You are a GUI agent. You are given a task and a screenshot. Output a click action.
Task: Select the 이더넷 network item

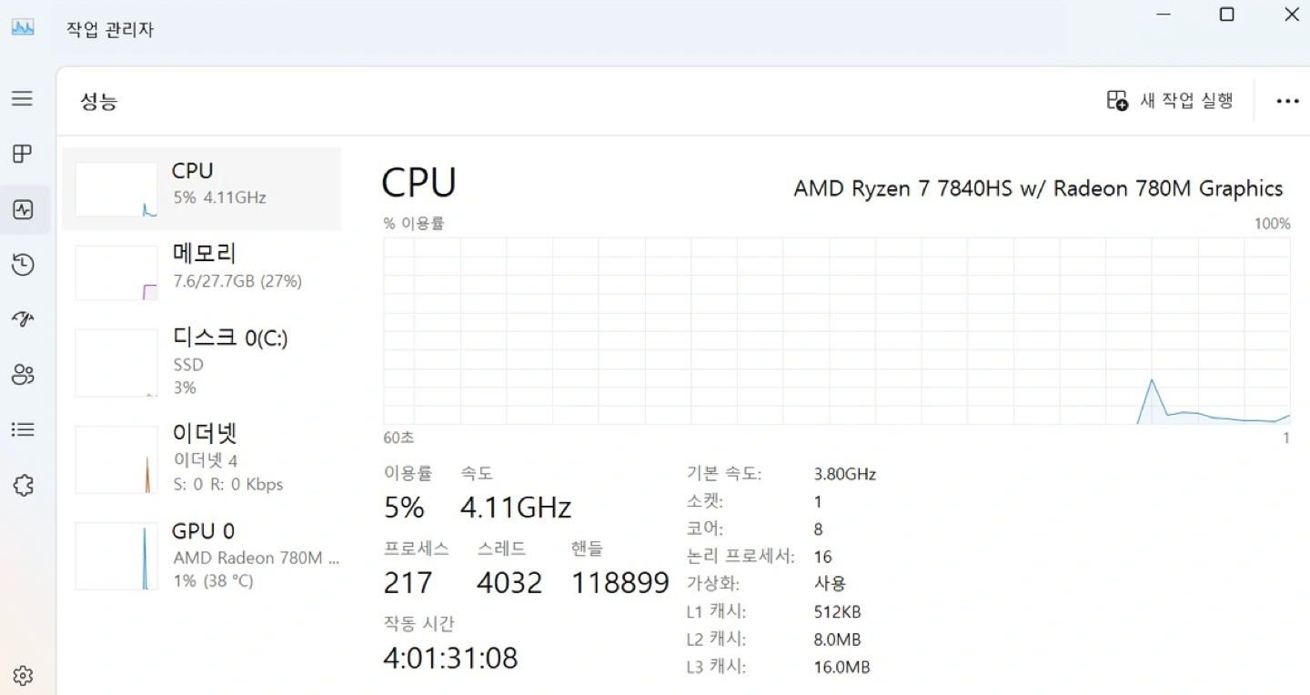pos(202,458)
